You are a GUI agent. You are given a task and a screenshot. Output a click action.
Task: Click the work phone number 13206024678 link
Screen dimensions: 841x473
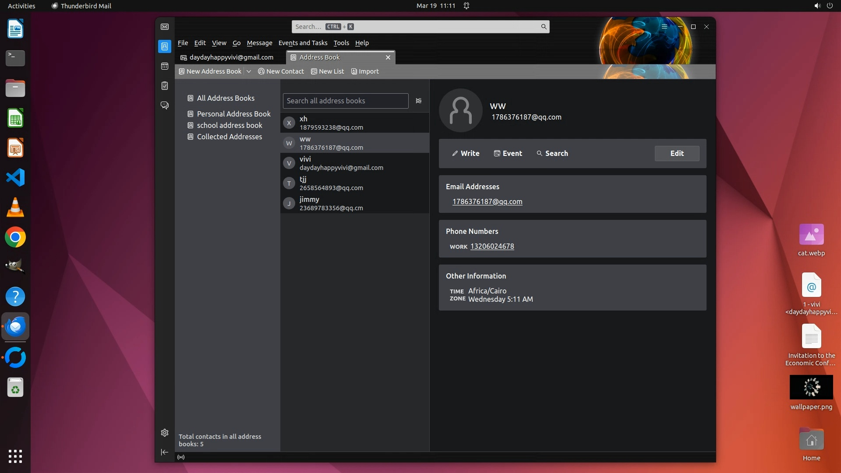click(492, 246)
